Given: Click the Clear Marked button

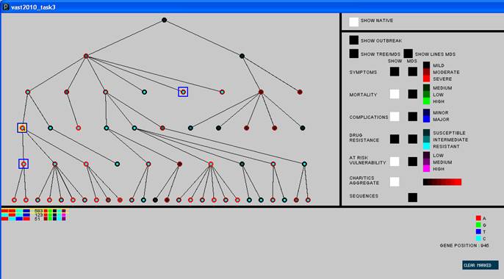Looking at the screenshot, I should pos(480,265).
